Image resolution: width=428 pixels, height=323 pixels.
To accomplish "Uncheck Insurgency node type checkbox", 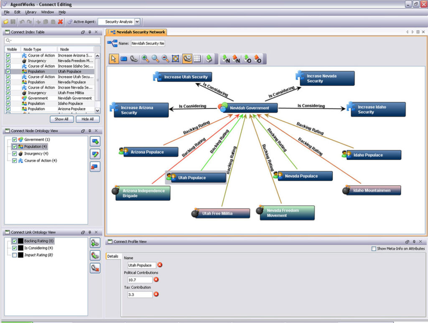I will coord(15,154).
